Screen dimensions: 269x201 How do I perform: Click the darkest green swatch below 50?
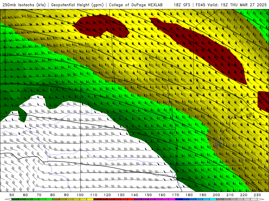[15, 199]
